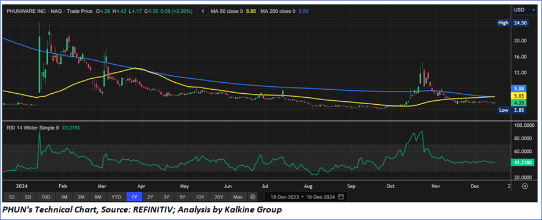Open range settings gear beside Max
The width and height of the screenshot is (542, 220).
tap(253, 197)
